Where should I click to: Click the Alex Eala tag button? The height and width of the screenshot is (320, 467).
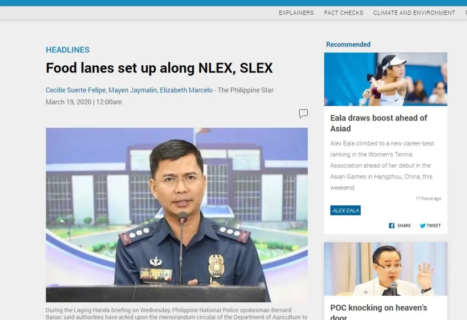pyautogui.click(x=345, y=210)
